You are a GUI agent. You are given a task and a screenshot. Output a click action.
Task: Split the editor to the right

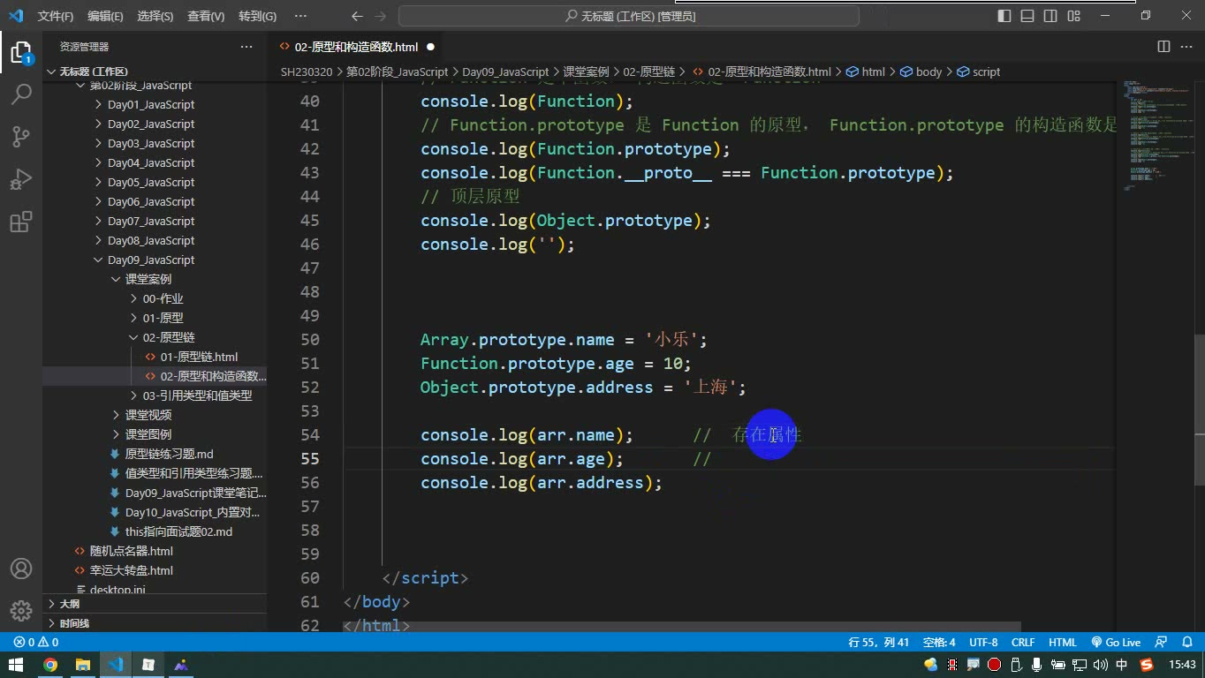[1163, 47]
